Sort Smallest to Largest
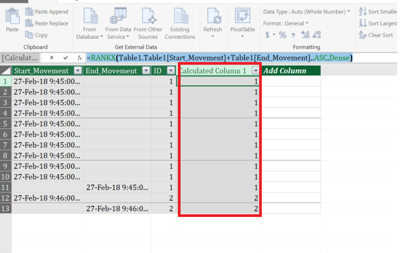402x253 pixels. [x=378, y=12]
